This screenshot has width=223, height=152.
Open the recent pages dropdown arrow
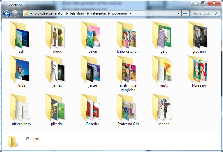pos(21,14)
